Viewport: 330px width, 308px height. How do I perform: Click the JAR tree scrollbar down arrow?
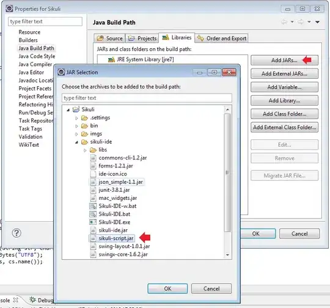click(227, 255)
